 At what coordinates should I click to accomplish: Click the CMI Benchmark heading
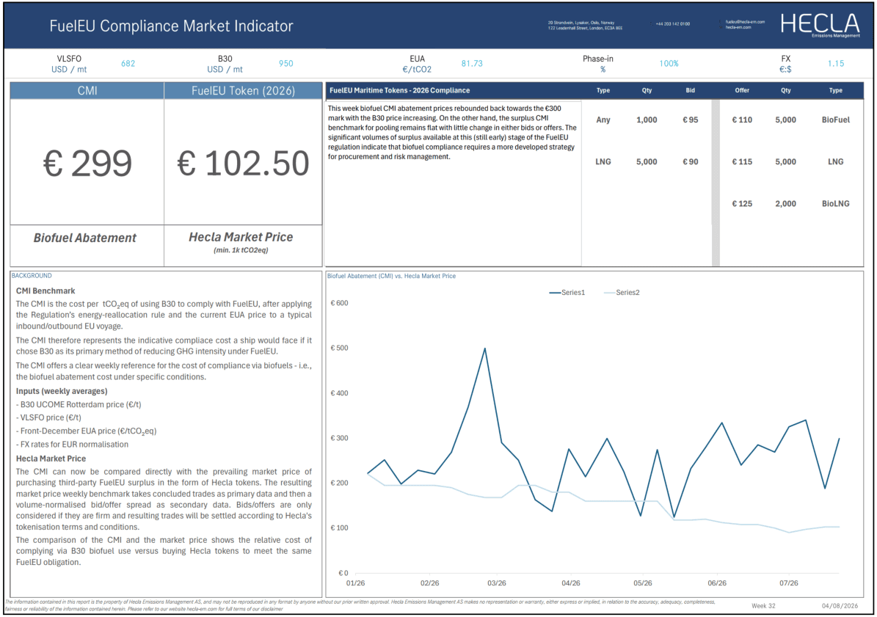[x=46, y=291]
